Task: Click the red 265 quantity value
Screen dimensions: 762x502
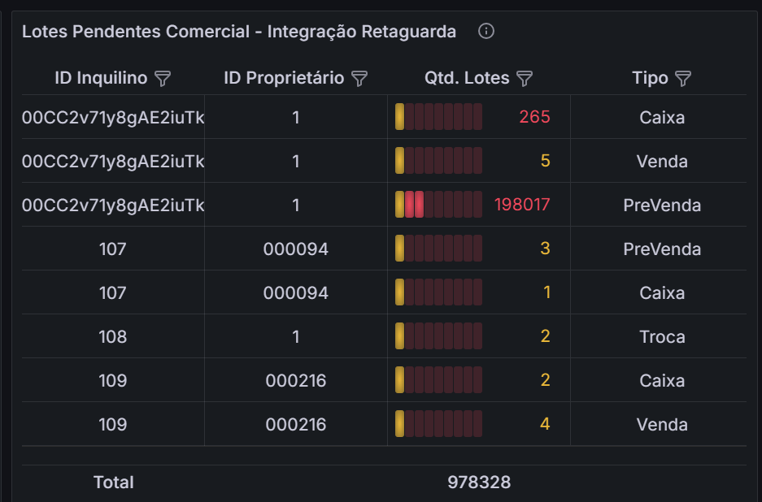Action: (x=534, y=117)
